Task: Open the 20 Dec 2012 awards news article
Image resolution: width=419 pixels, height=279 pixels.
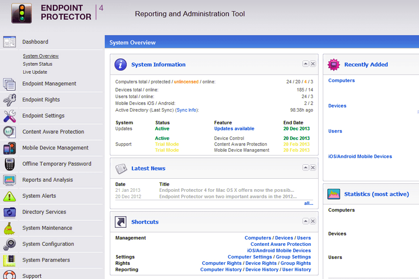Action: point(228,197)
